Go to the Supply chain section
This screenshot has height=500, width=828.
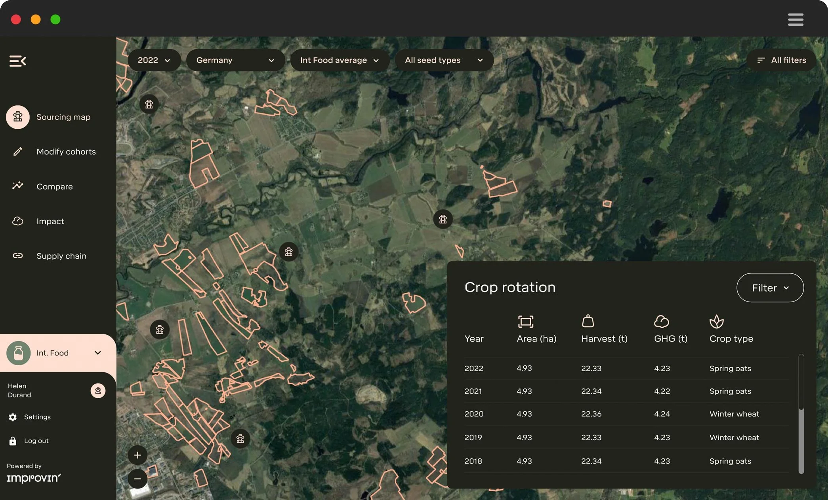(x=61, y=256)
